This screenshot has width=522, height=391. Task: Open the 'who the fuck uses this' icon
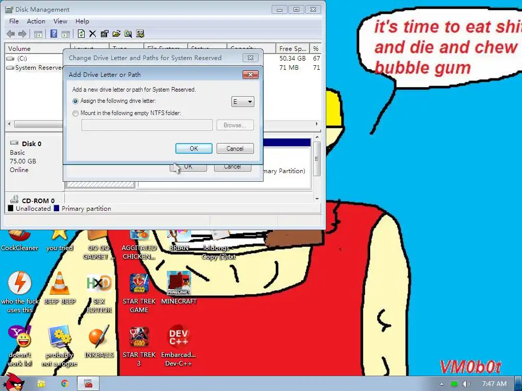click(x=20, y=293)
